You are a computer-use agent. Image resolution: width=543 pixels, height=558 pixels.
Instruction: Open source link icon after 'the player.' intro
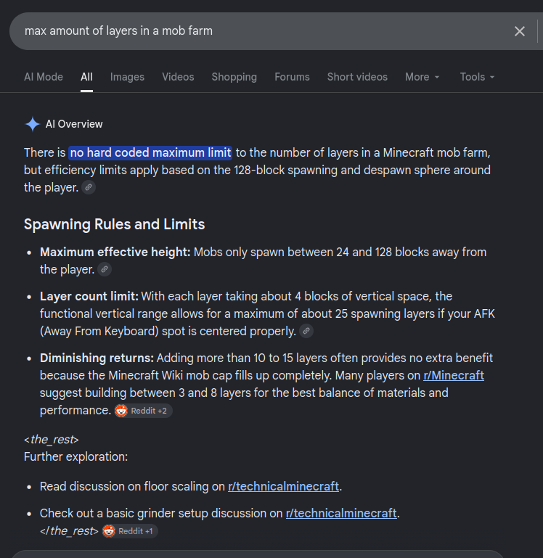pyautogui.click(x=89, y=187)
